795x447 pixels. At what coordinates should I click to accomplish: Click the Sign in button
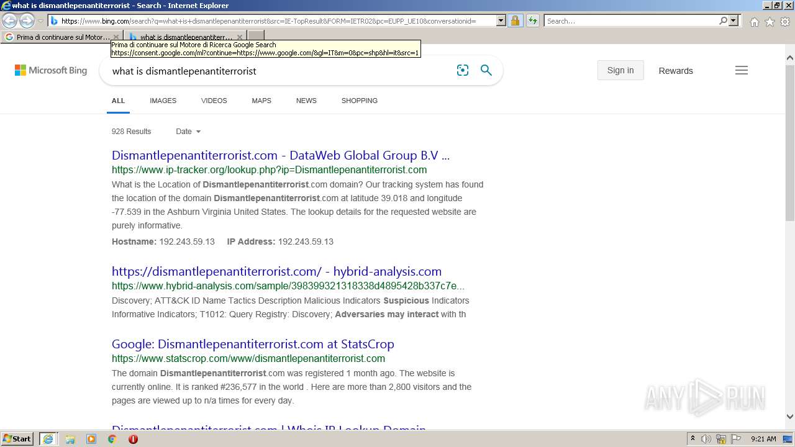pyautogui.click(x=620, y=70)
